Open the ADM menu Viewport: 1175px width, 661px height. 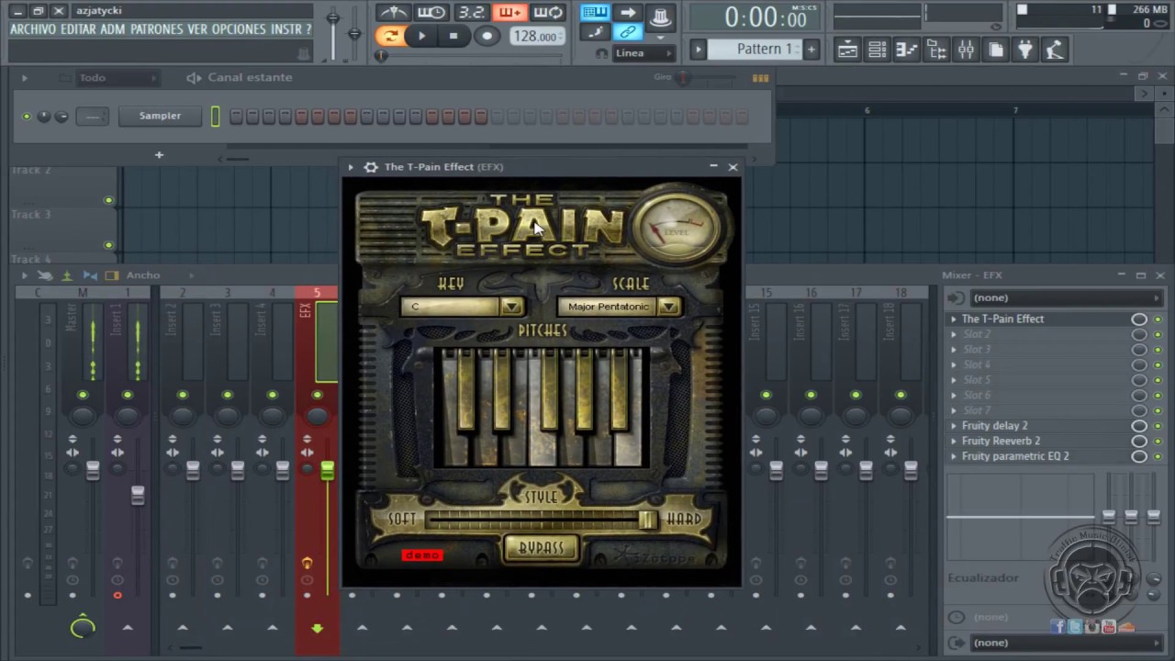tap(113, 29)
